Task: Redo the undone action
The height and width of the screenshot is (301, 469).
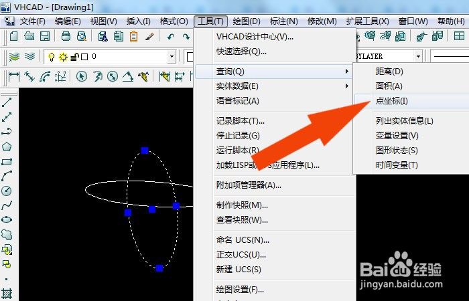Action: 186,37
